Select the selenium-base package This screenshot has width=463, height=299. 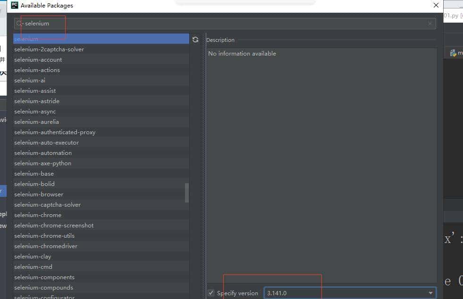34,174
